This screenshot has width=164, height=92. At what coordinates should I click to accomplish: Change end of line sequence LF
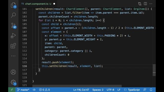pyautogui.click(x=119, y=90)
